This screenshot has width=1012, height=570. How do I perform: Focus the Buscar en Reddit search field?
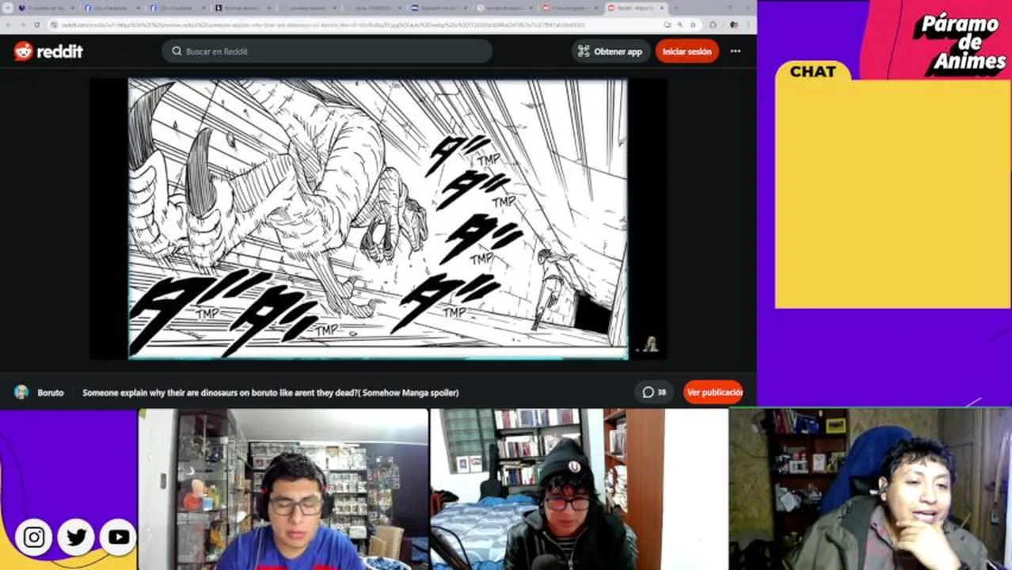click(x=327, y=51)
